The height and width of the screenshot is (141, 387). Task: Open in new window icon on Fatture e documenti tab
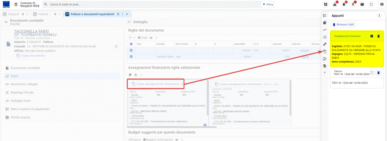click(118, 14)
